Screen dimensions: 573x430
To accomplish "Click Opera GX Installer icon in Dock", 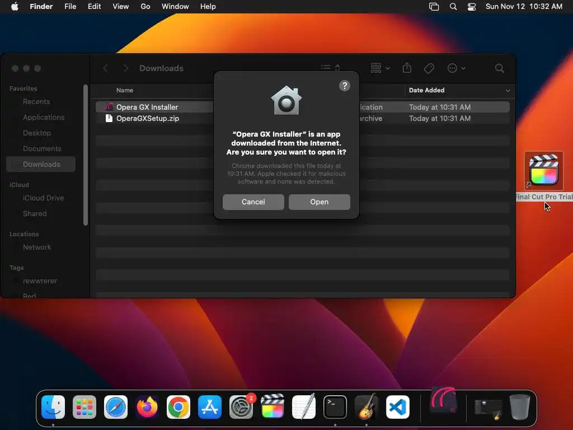I will [x=444, y=400].
